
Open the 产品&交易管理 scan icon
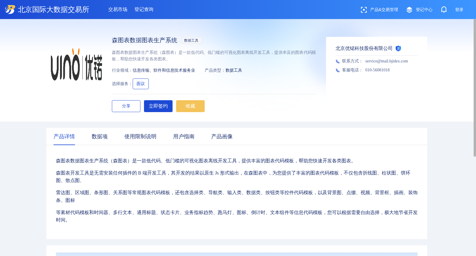coord(364,10)
